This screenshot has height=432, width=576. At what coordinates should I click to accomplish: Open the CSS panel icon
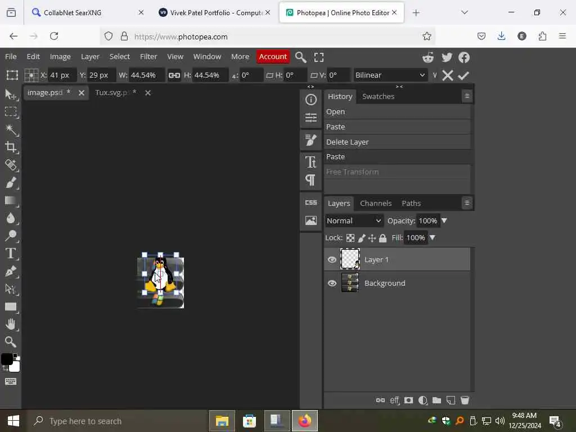click(310, 202)
